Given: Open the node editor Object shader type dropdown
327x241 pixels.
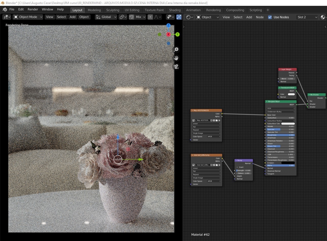Looking at the screenshot, I should pos(208,17).
